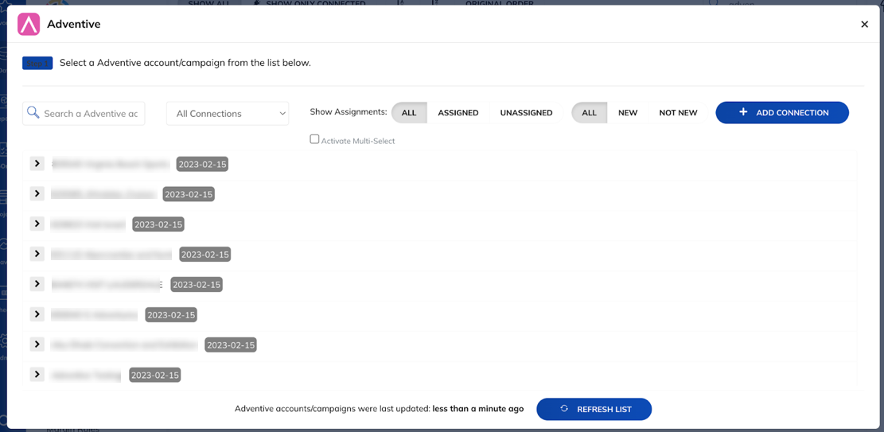
Task: Filter the list to UNASSIGNED accounts
Action: 526,113
